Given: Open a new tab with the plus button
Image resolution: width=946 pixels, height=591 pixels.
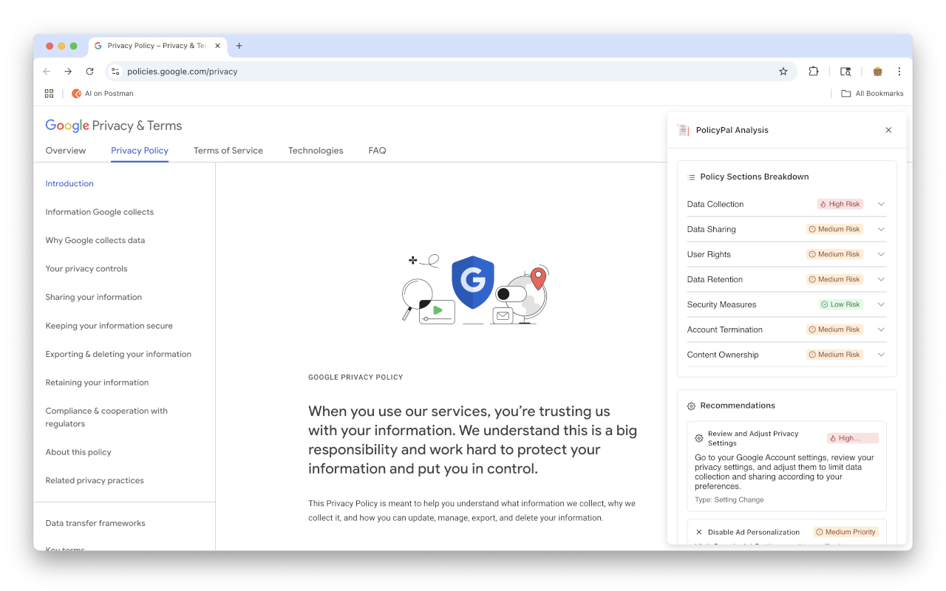Looking at the screenshot, I should pos(239,46).
